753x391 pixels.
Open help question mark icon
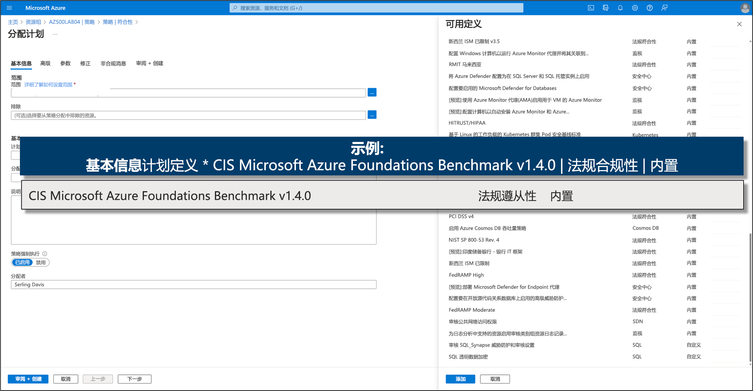pyautogui.click(x=649, y=8)
